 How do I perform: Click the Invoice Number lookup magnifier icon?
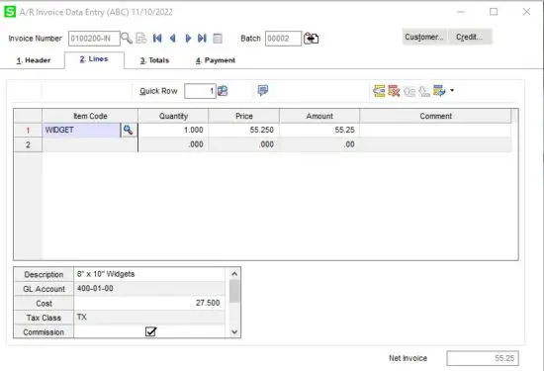[127, 39]
